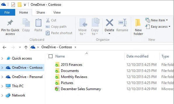The height and width of the screenshot is (104, 174).
Task: Sort by the Name column header
Action: [60, 56]
